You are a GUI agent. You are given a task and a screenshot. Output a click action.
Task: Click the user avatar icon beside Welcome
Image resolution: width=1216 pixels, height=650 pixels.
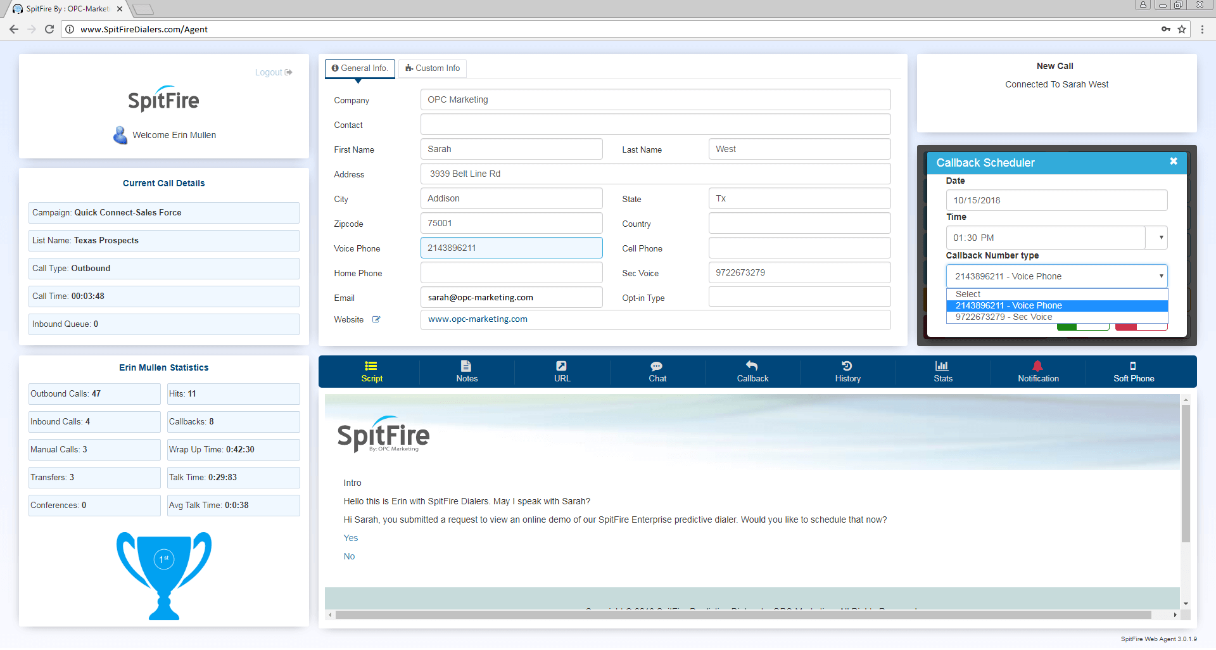(120, 135)
